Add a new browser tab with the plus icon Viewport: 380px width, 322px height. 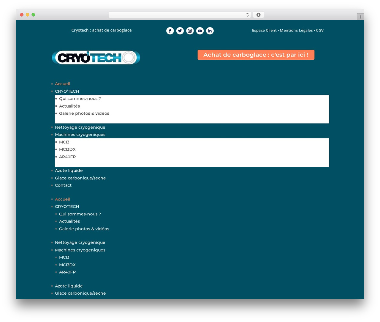[360, 17]
